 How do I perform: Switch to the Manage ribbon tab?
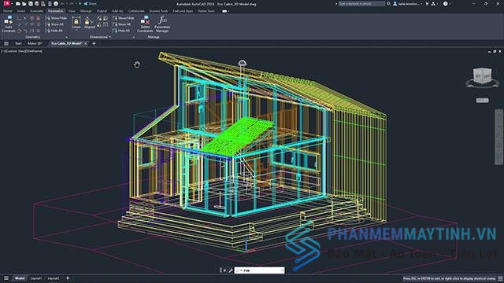[x=86, y=11]
